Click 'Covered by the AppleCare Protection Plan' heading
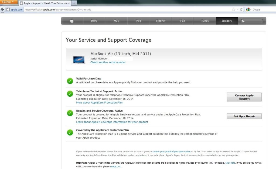Screen dimensions: 276x169 click(x=103, y=130)
